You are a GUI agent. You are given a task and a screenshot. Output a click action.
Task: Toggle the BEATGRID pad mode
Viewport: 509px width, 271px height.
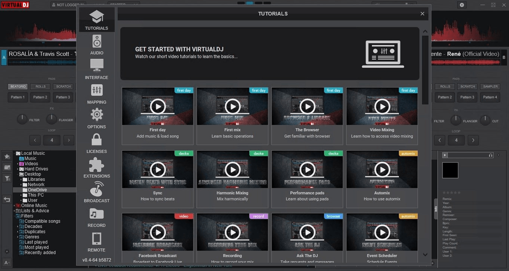pos(17,86)
